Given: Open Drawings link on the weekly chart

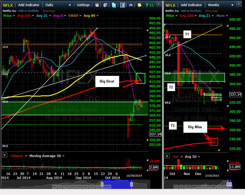Looking at the screenshot, I should (212, 11).
